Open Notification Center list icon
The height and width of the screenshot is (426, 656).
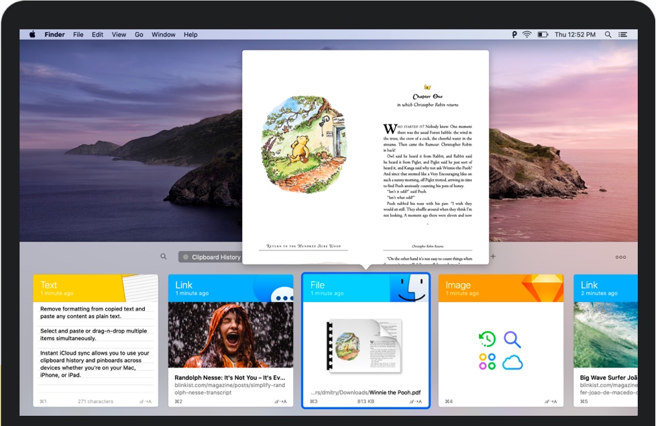(x=623, y=34)
